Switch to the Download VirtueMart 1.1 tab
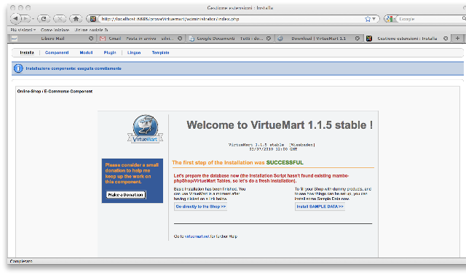The height and width of the screenshot is (275, 466). [318, 39]
